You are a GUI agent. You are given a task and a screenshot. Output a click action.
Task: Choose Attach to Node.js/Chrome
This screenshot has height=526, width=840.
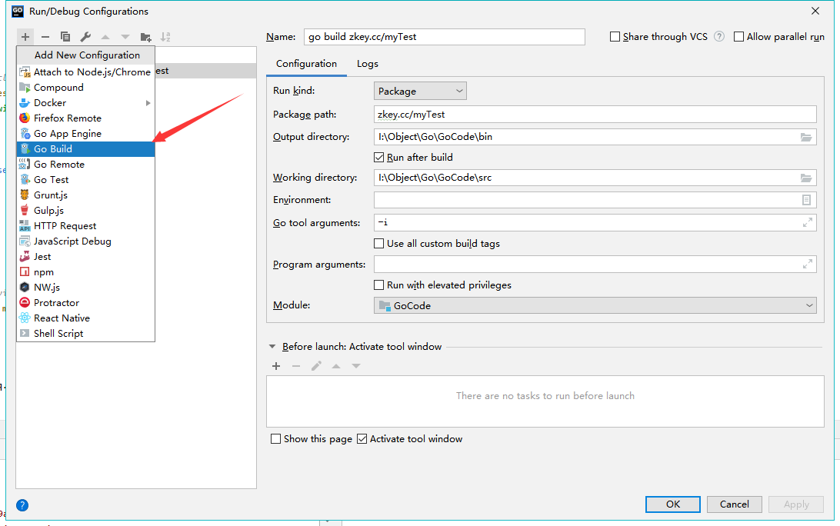pos(85,72)
